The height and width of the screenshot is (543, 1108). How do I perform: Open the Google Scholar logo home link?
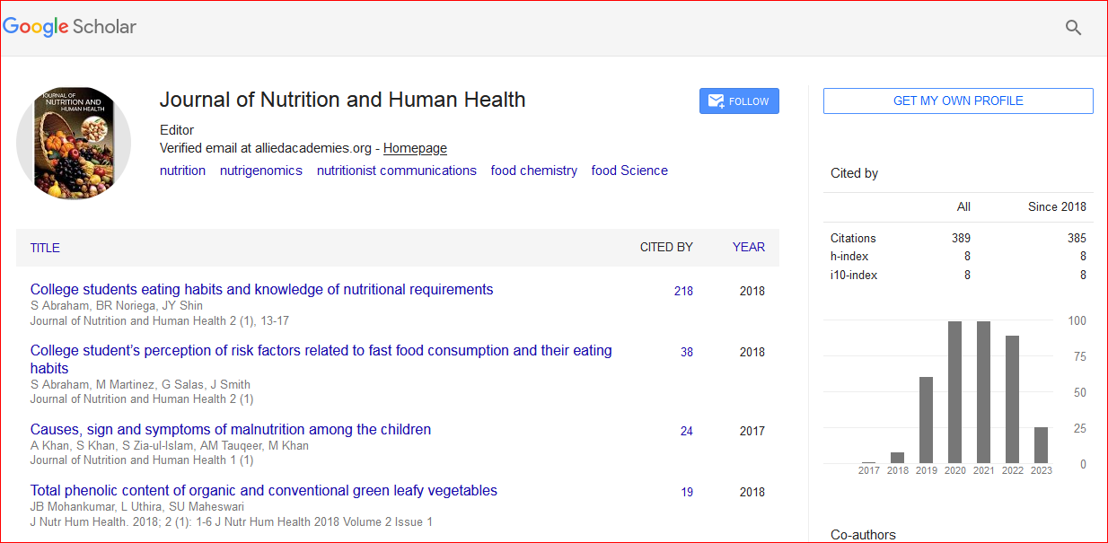[70, 27]
